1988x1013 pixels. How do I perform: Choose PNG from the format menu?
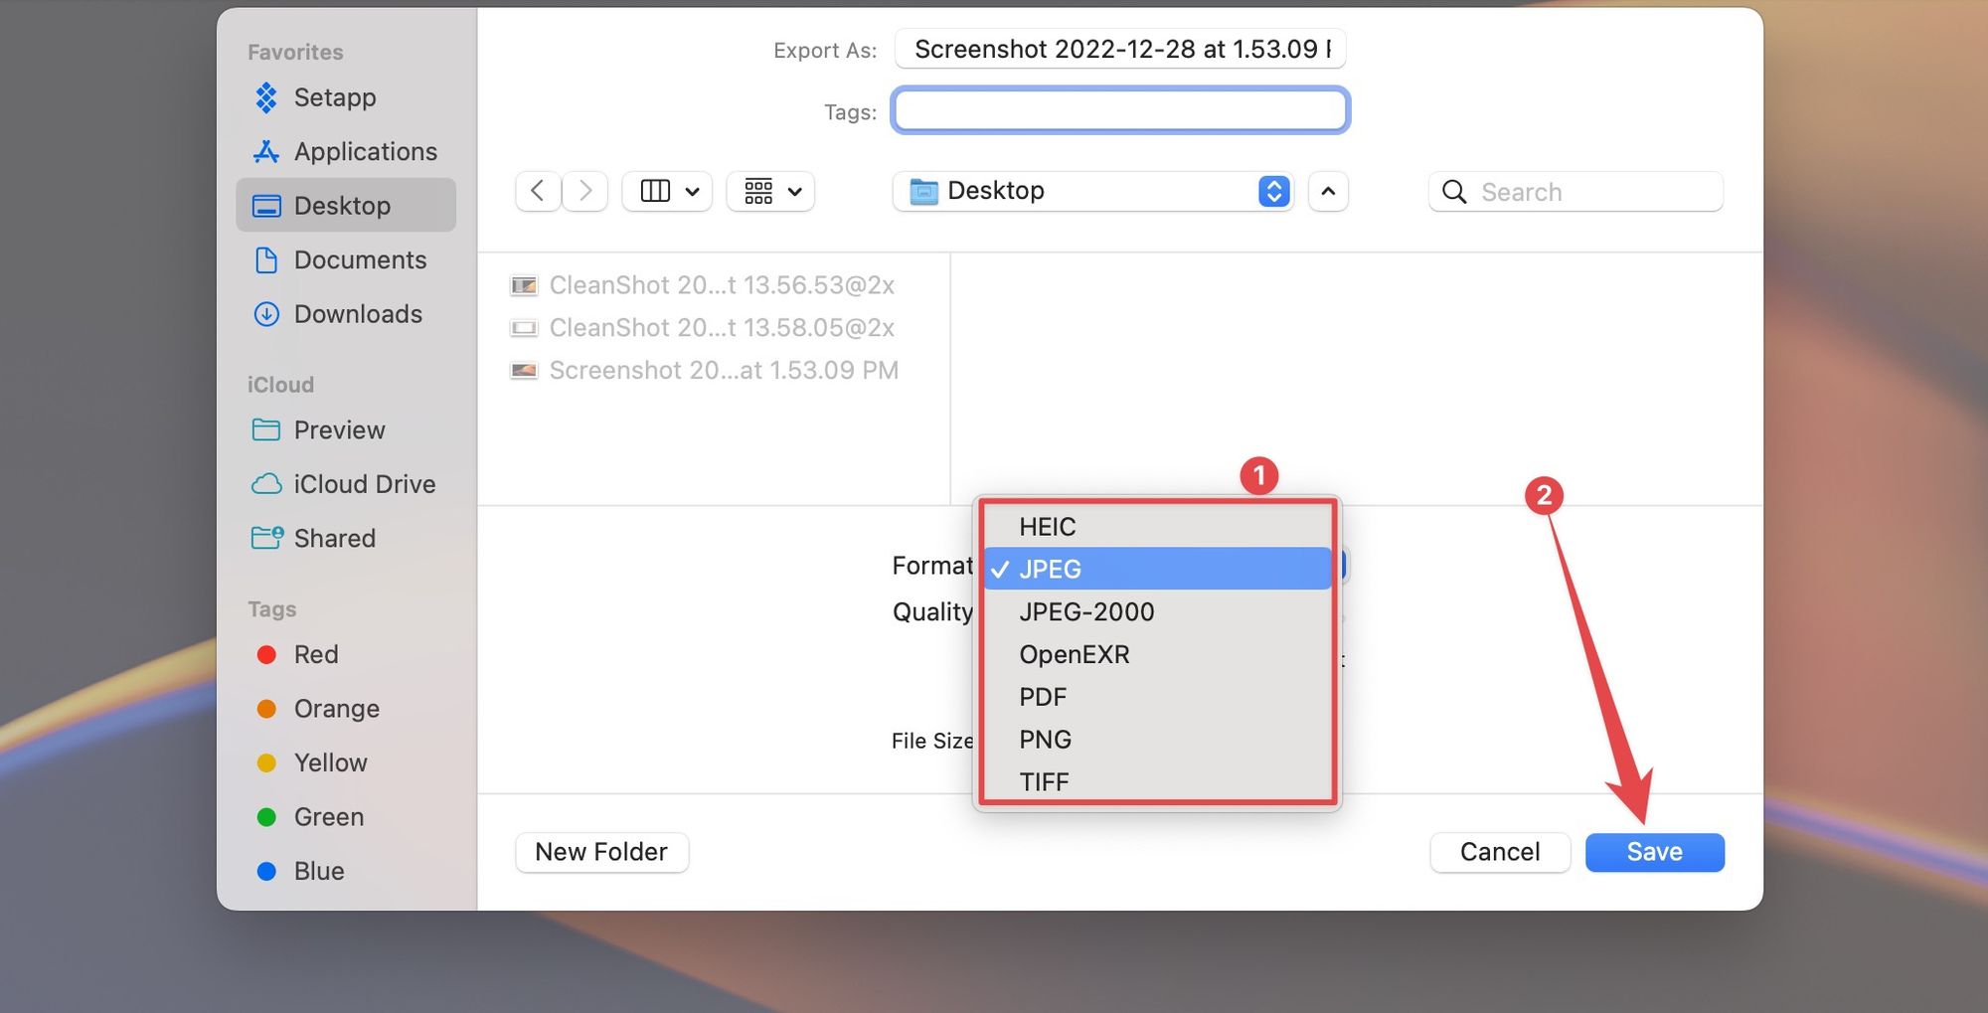(x=1045, y=740)
